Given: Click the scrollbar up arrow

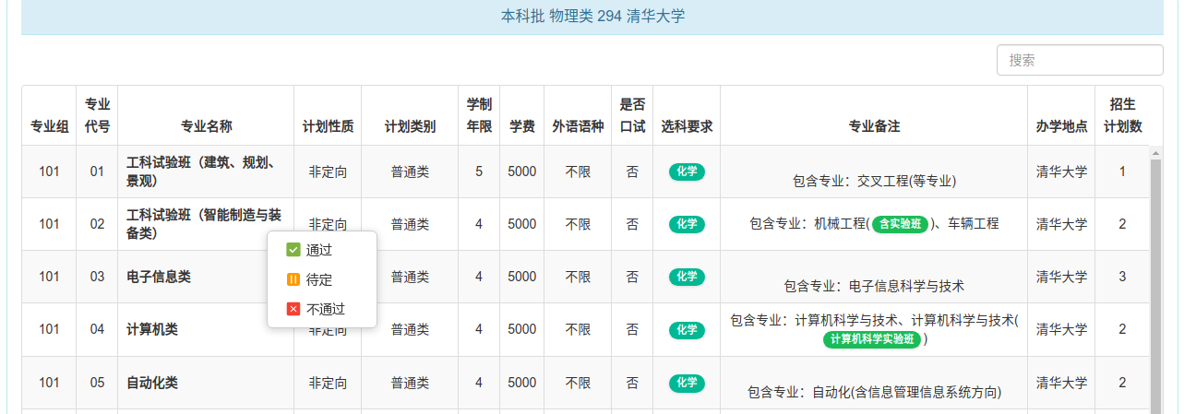Looking at the screenshot, I should click(1155, 151).
